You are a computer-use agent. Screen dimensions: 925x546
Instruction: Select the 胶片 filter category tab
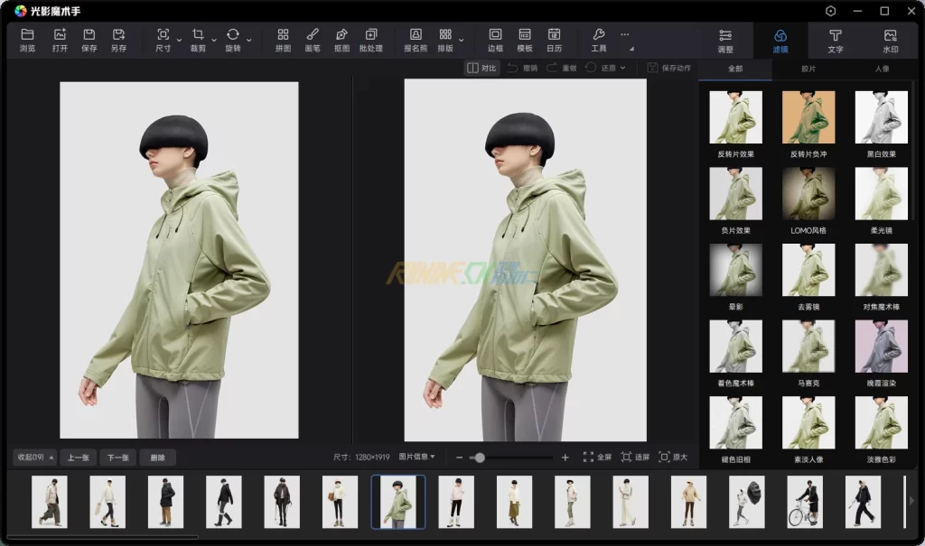tap(808, 69)
